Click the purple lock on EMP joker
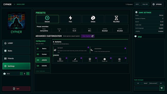The height and width of the screenshot is (94, 167). (125, 58)
